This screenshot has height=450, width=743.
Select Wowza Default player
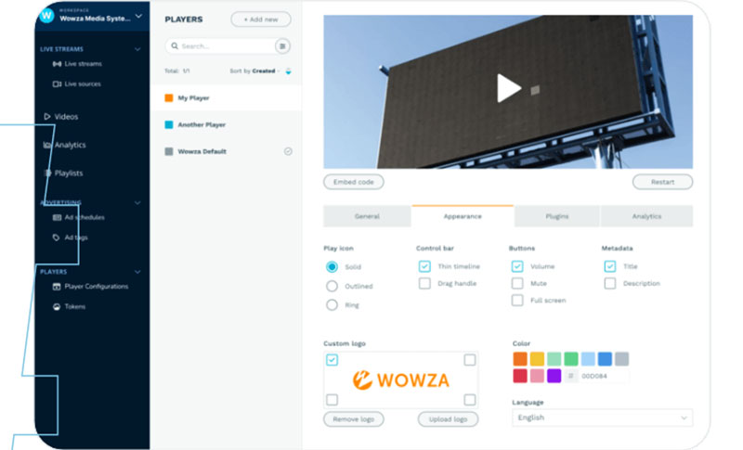(226, 151)
